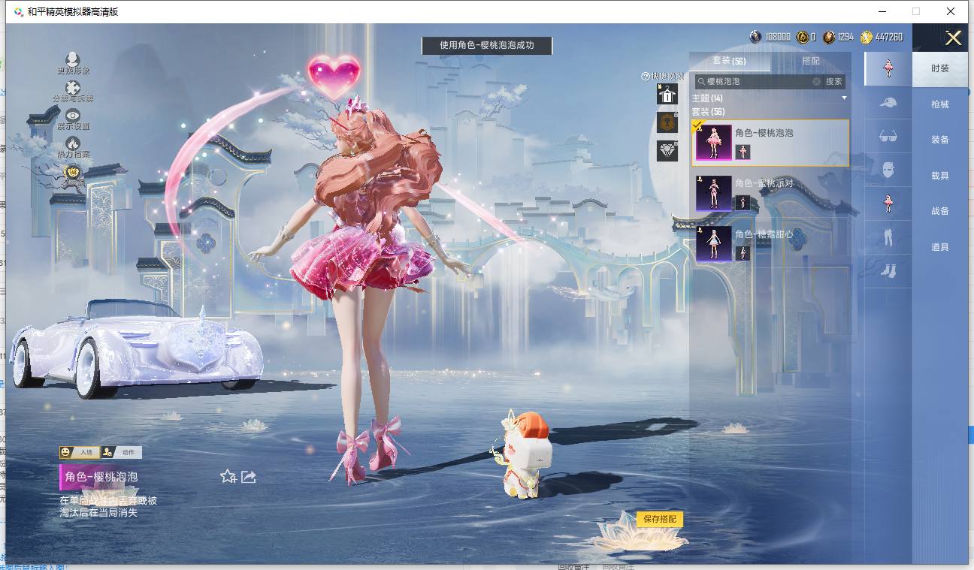Click the gold A-coin currency icon
The image size is (974, 570).
coord(803,37)
